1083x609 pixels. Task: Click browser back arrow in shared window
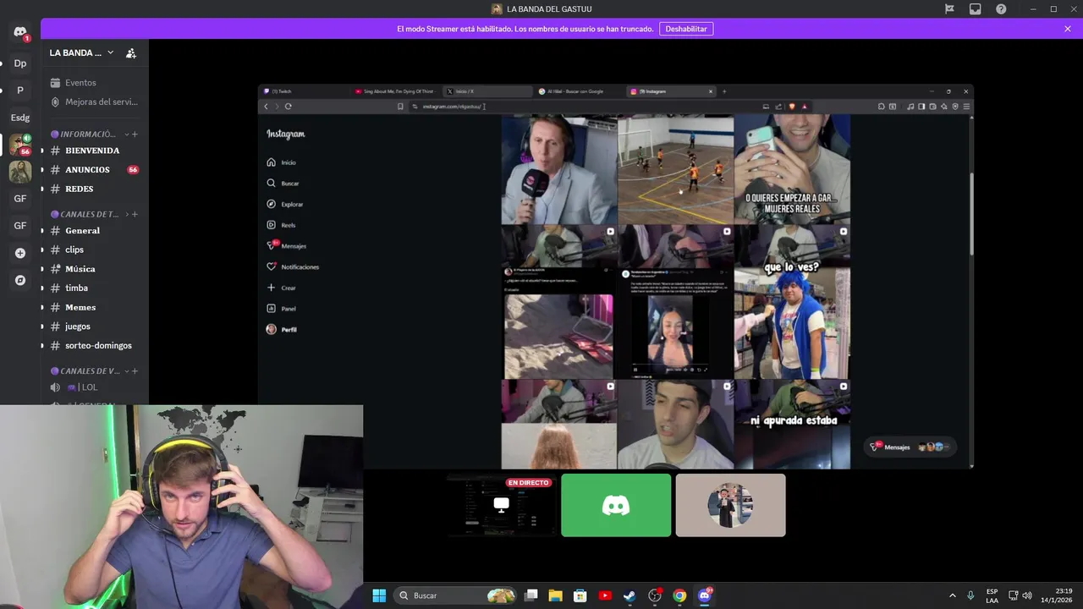click(266, 107)
